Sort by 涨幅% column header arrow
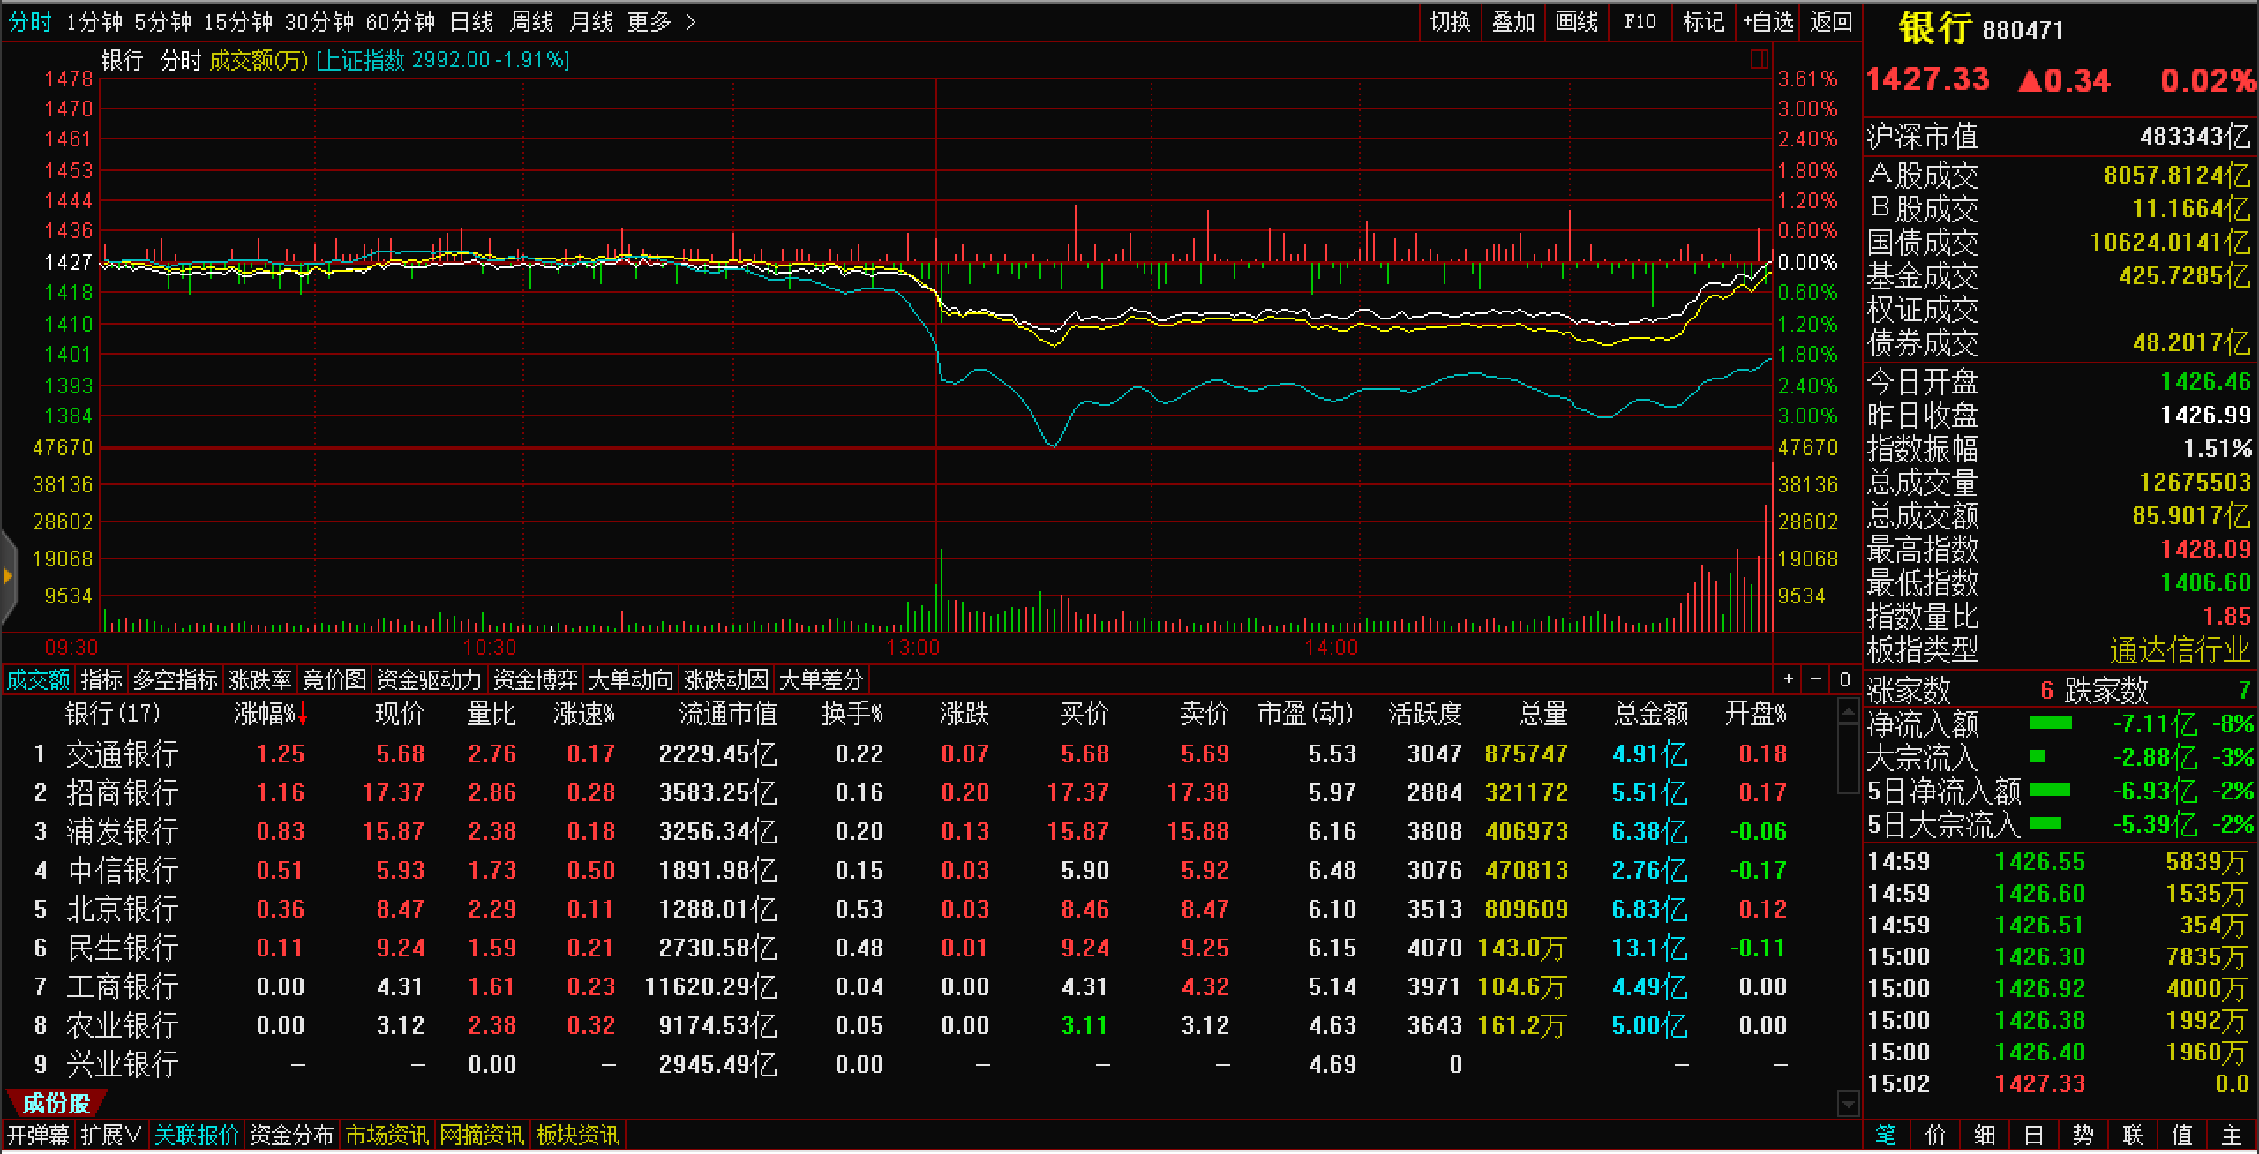The width and height of the screenshot is (2259, 1154). 303,715
